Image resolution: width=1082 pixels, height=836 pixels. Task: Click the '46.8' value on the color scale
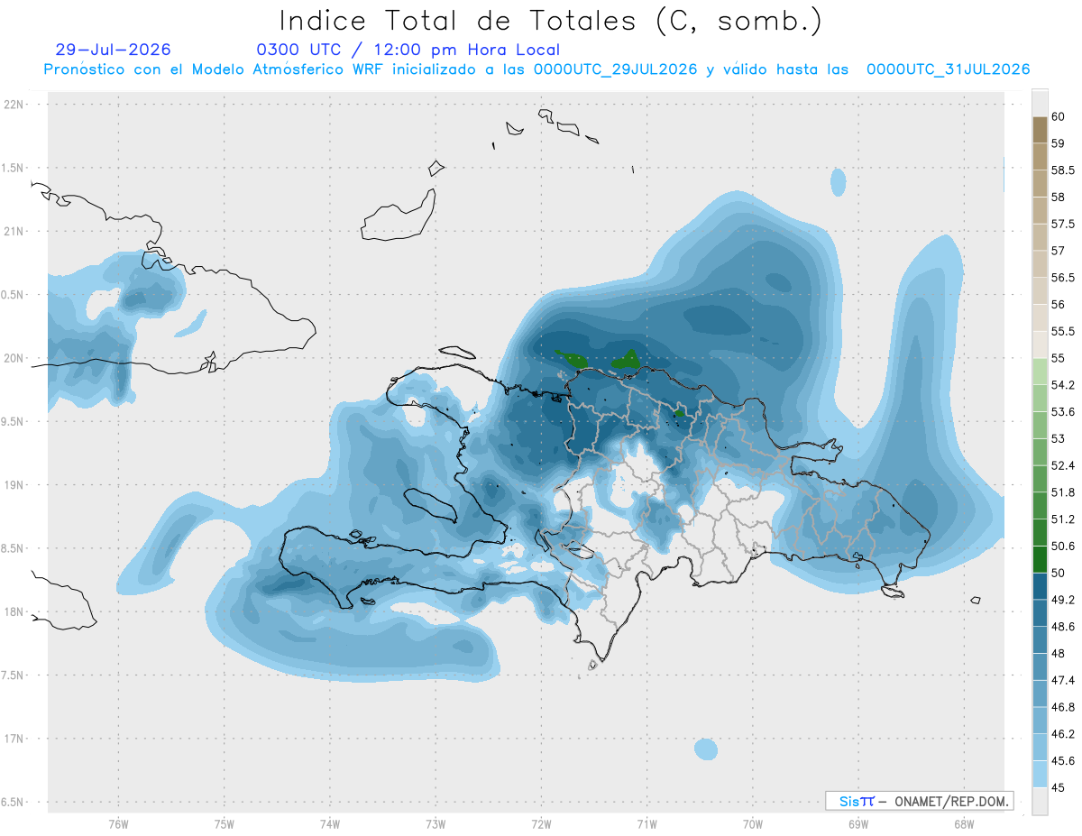[1063, 707]
